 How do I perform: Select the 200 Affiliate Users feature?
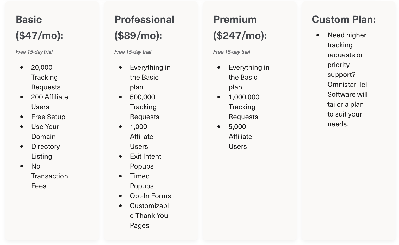49,102
